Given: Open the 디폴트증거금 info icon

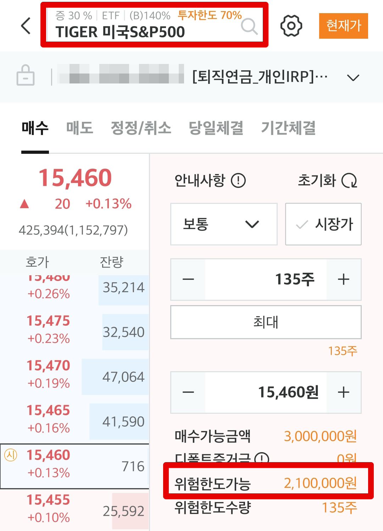Looking at the screenshot, I should (262, 459).
